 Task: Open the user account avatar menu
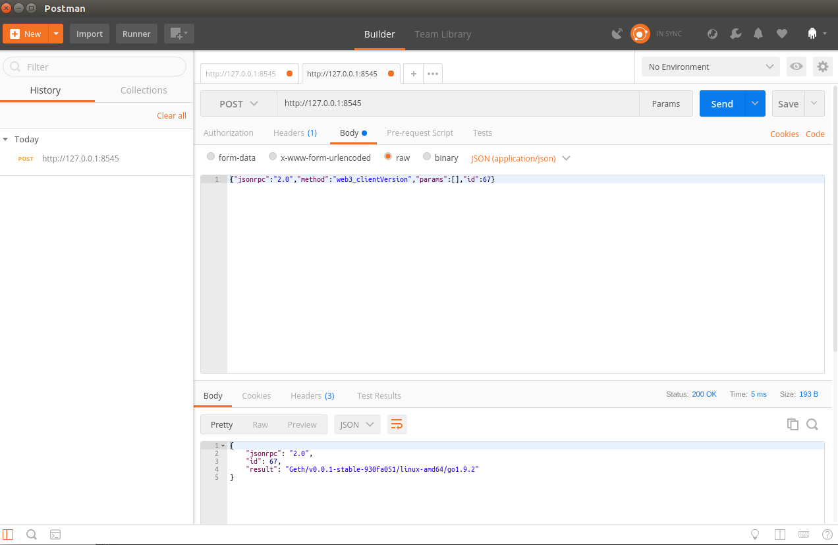click(817, 34)
